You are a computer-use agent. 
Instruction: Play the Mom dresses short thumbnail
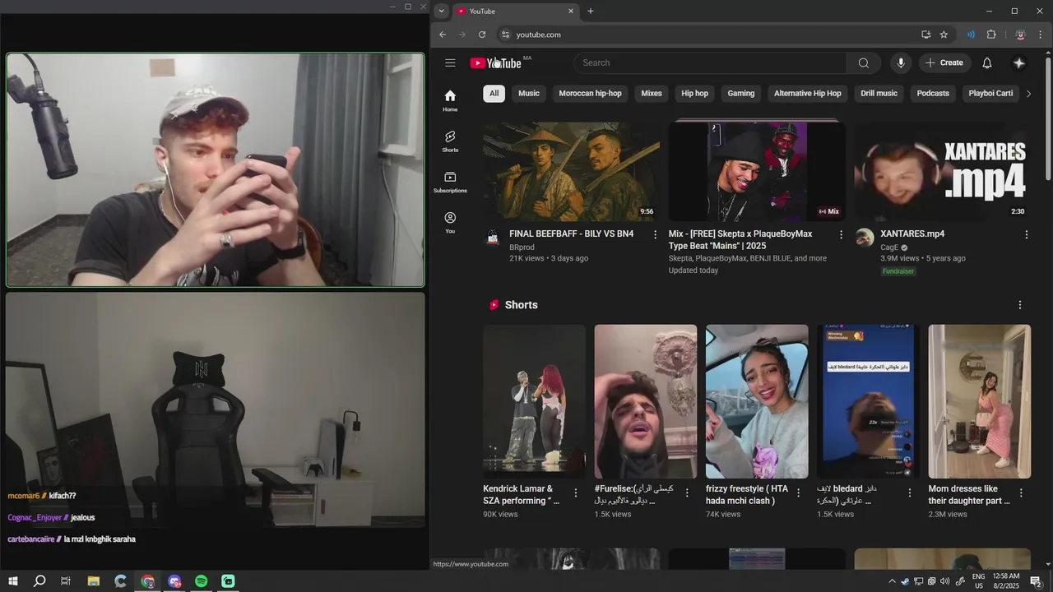point(980,401)
